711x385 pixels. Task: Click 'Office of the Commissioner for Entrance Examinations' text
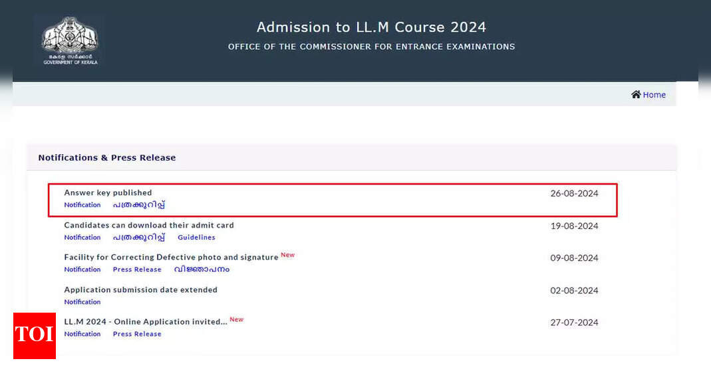pyautogui.click(x=371, y=46)
